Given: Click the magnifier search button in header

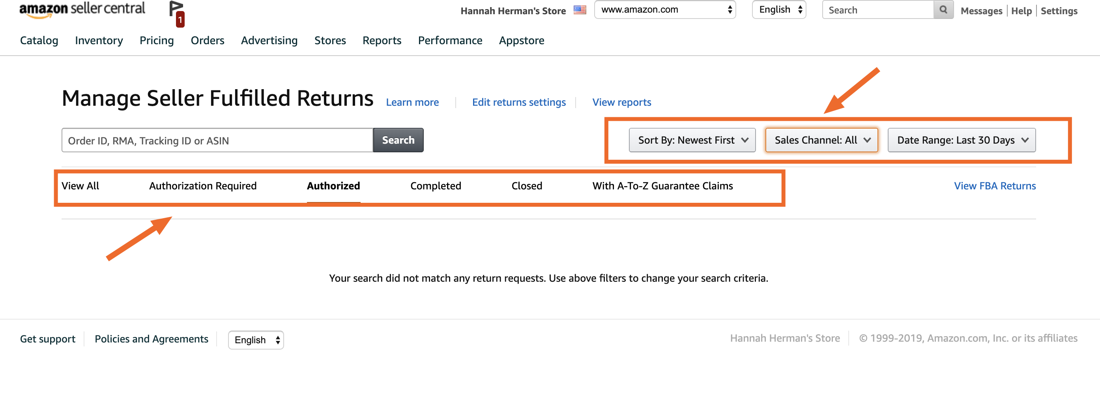Looking at the screenshot, I should click(x=943, y=9).
